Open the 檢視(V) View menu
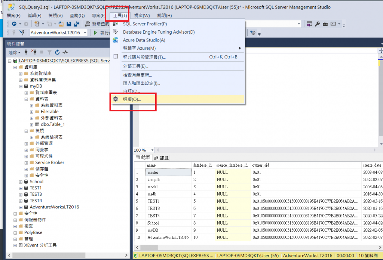Image resolution: width=383 pixels, height=260 pixels. tap(55, 16)
